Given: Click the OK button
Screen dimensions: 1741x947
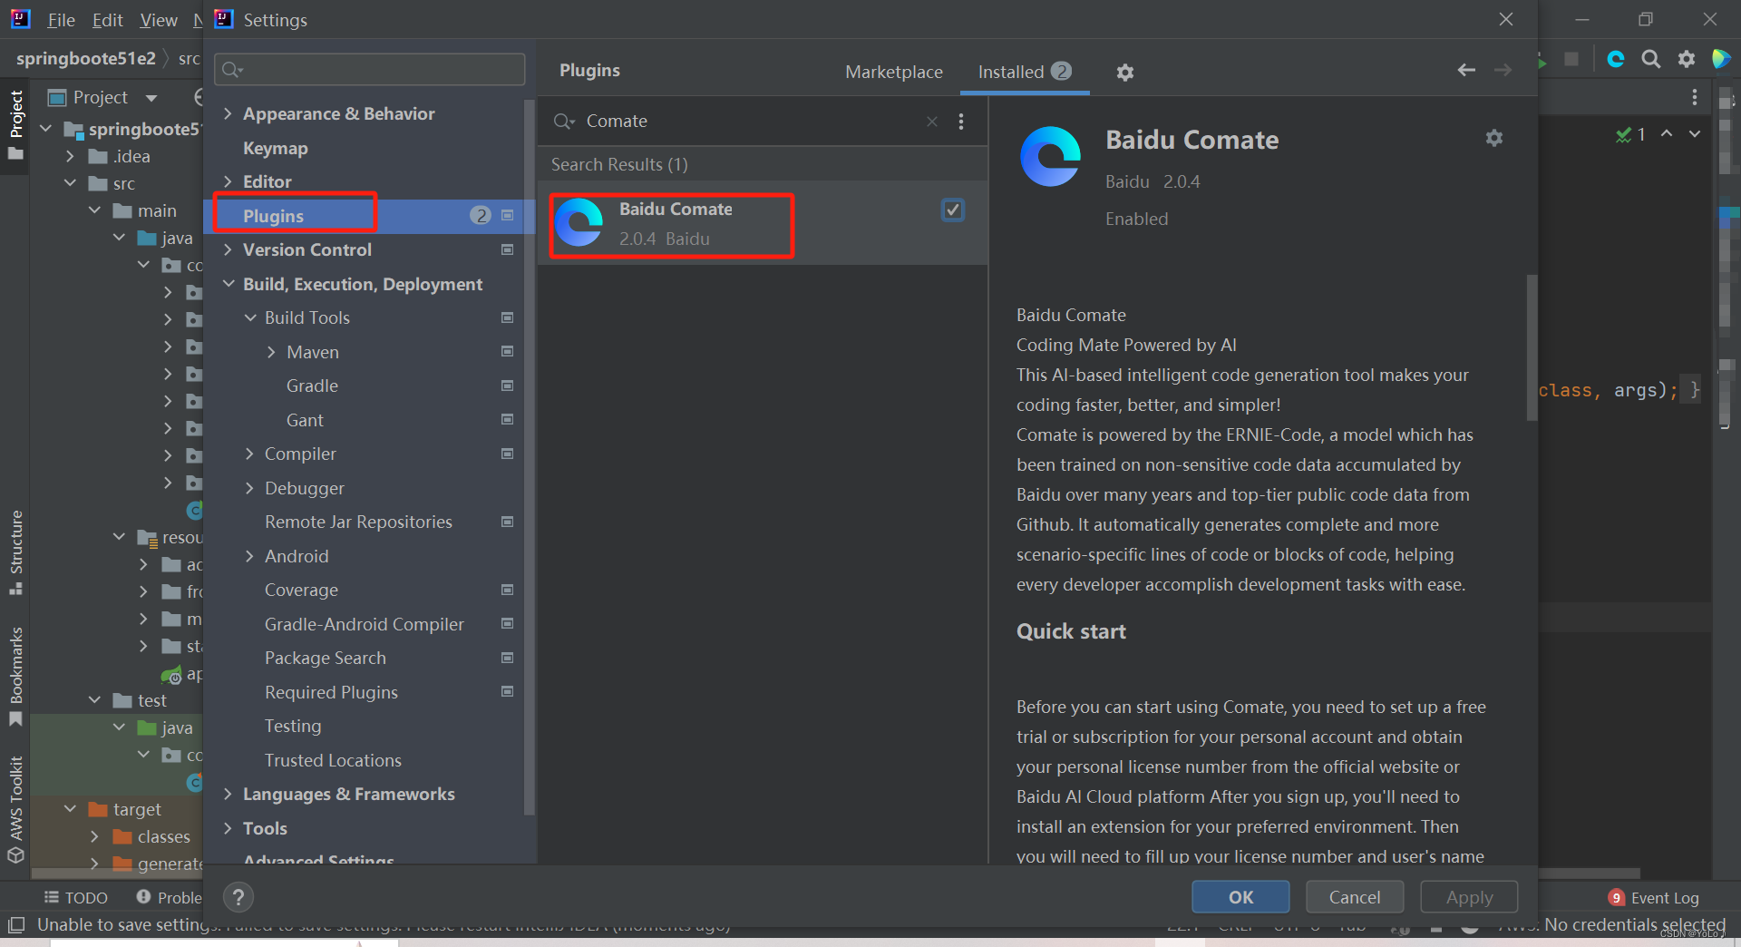Looking at the screenshot, I should pyautogui.click(x=1240, y=897).
